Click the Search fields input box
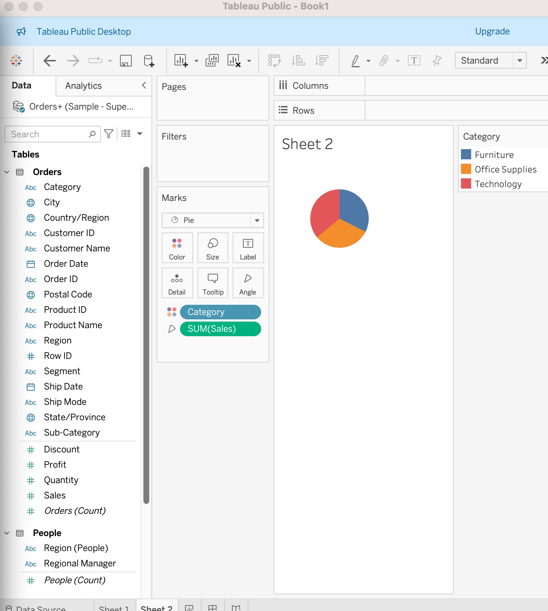Screen dimensions: 548x611 53,134
